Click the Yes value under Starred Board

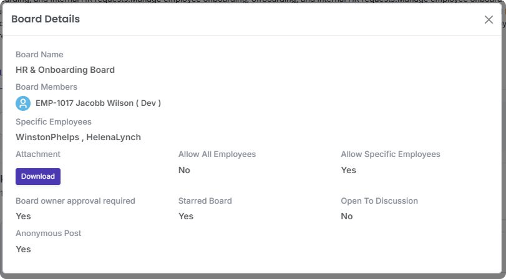click(x=186, y=216)
